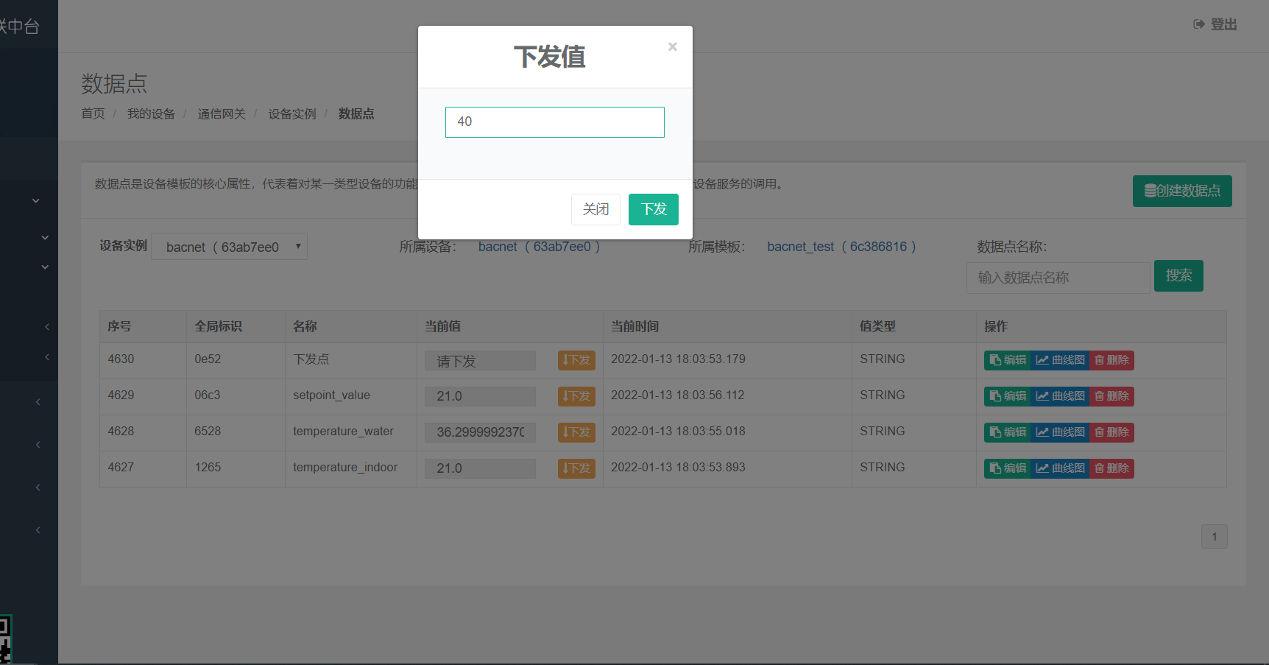The width and height of the screenshot is (1269, 665).
Task: Click the 搜索 search button
Action: pyautogui.click(x=1178, y=275)
